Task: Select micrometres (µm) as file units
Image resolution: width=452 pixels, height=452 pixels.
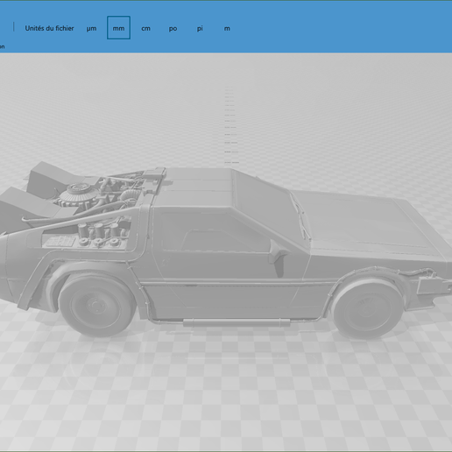Action: pos(91,28)
